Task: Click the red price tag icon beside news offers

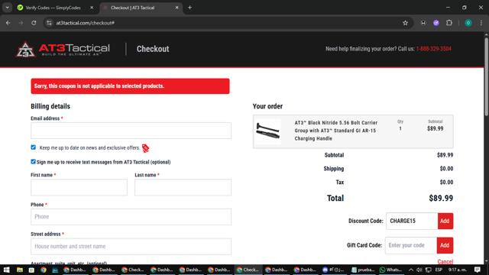Action: point(145,148)
